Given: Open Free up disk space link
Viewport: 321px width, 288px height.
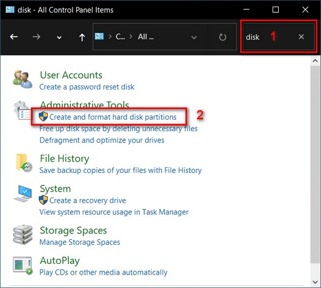Looking at the screenshot, I should tap(119, 129).
